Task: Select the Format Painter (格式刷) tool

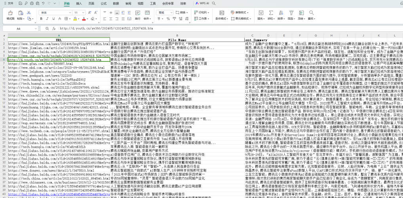Action: 10,15
